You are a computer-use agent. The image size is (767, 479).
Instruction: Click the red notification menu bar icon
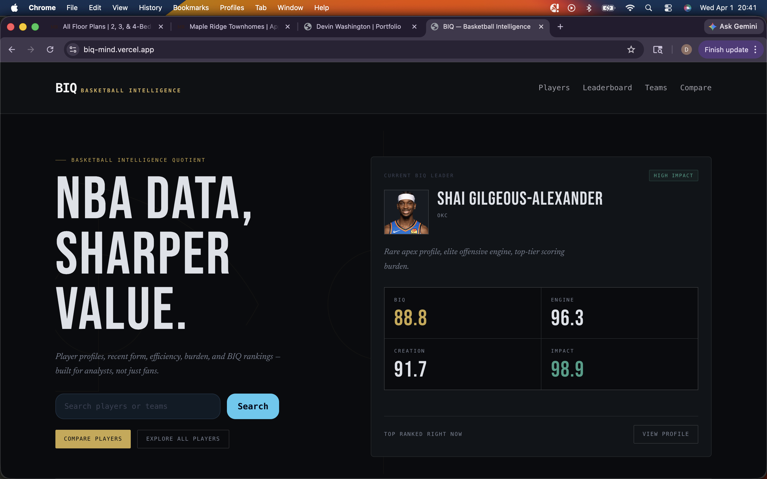click(554, 8)
